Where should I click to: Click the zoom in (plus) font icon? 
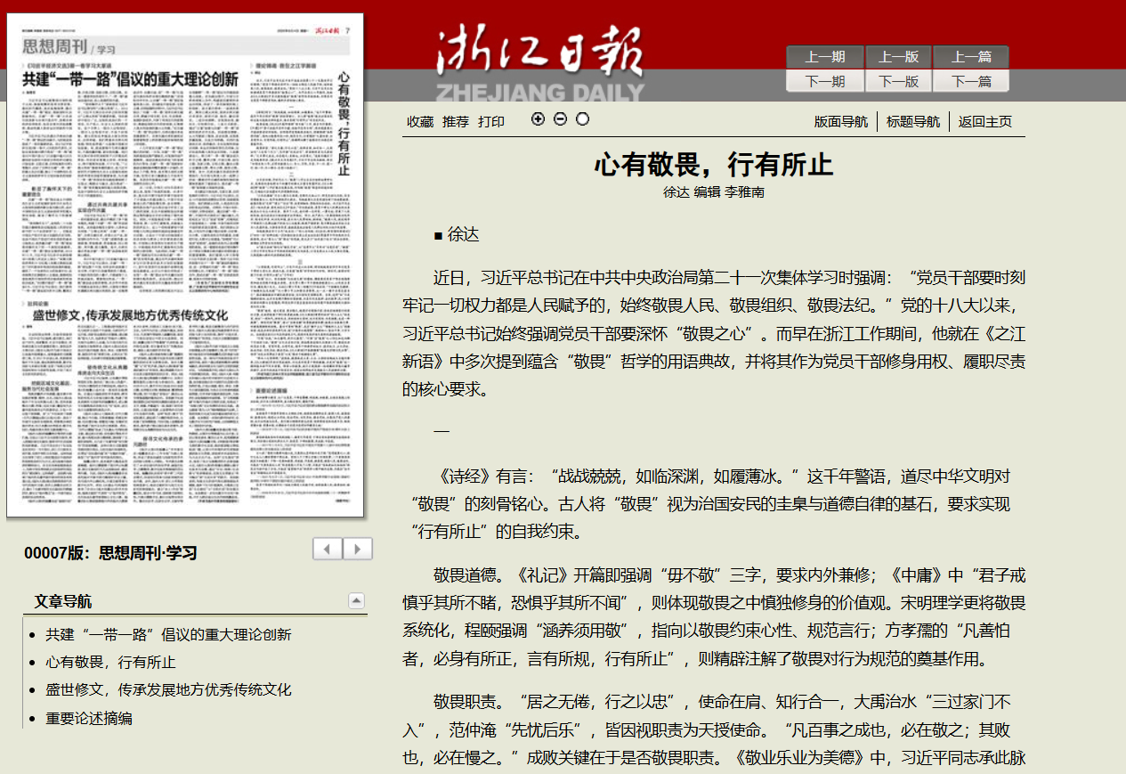point(538,119)
